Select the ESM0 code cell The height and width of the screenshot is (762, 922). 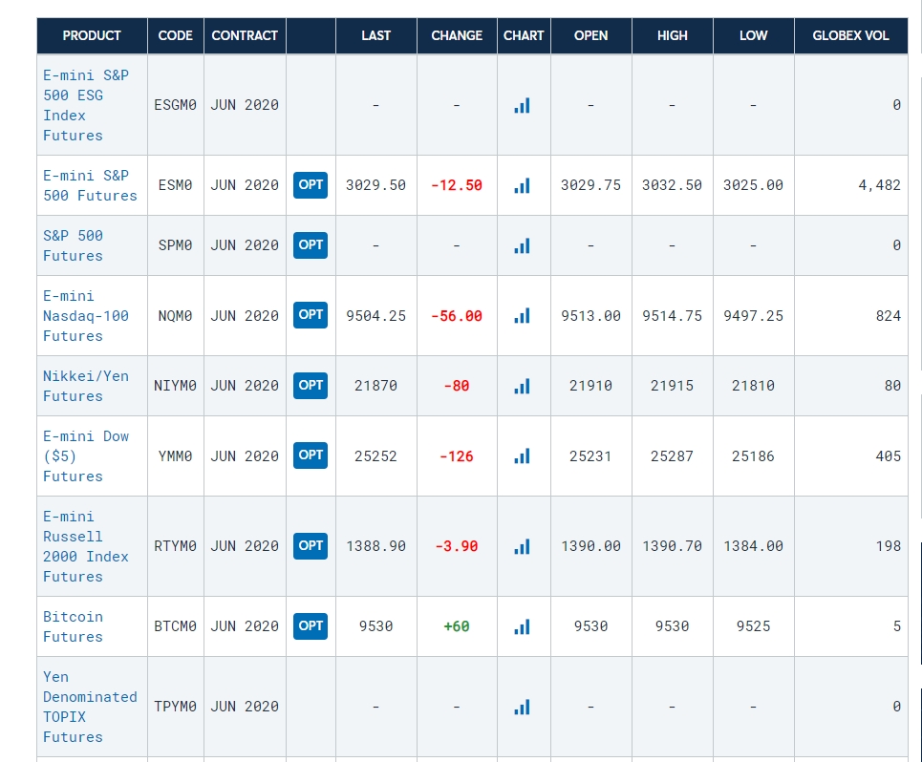pos(175,185)
